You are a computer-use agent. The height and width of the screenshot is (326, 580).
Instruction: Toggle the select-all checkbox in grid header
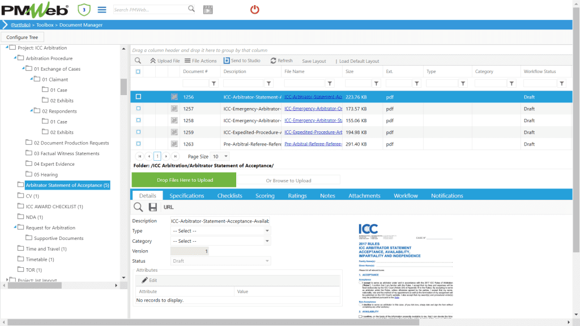[138, 72]
